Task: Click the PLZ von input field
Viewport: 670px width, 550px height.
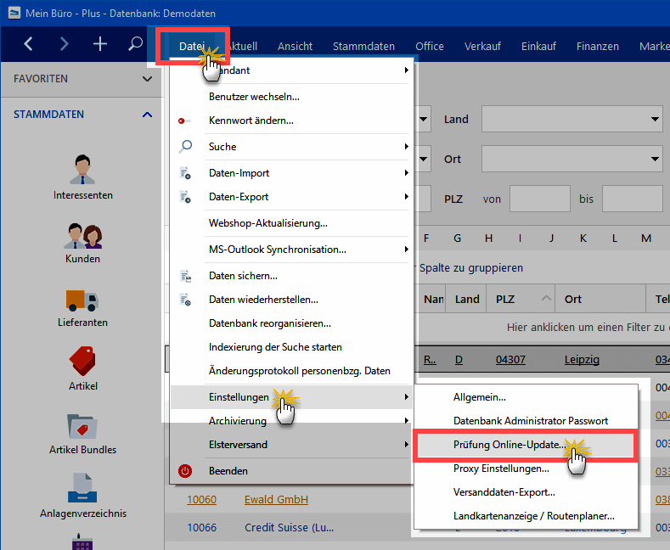Action: point(539,199)
